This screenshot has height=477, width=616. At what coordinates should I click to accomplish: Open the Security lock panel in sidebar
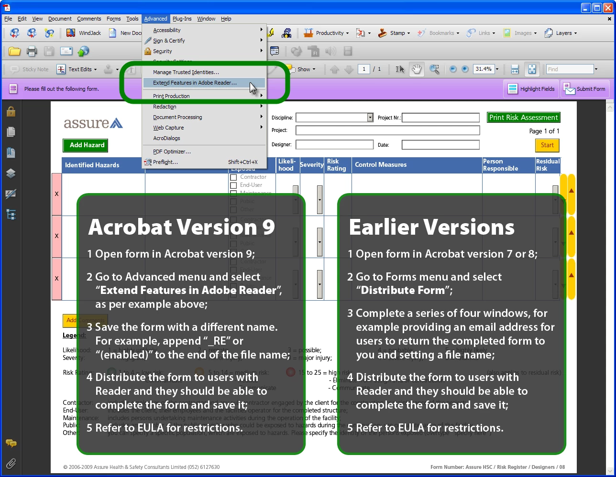tap(11, 111)
